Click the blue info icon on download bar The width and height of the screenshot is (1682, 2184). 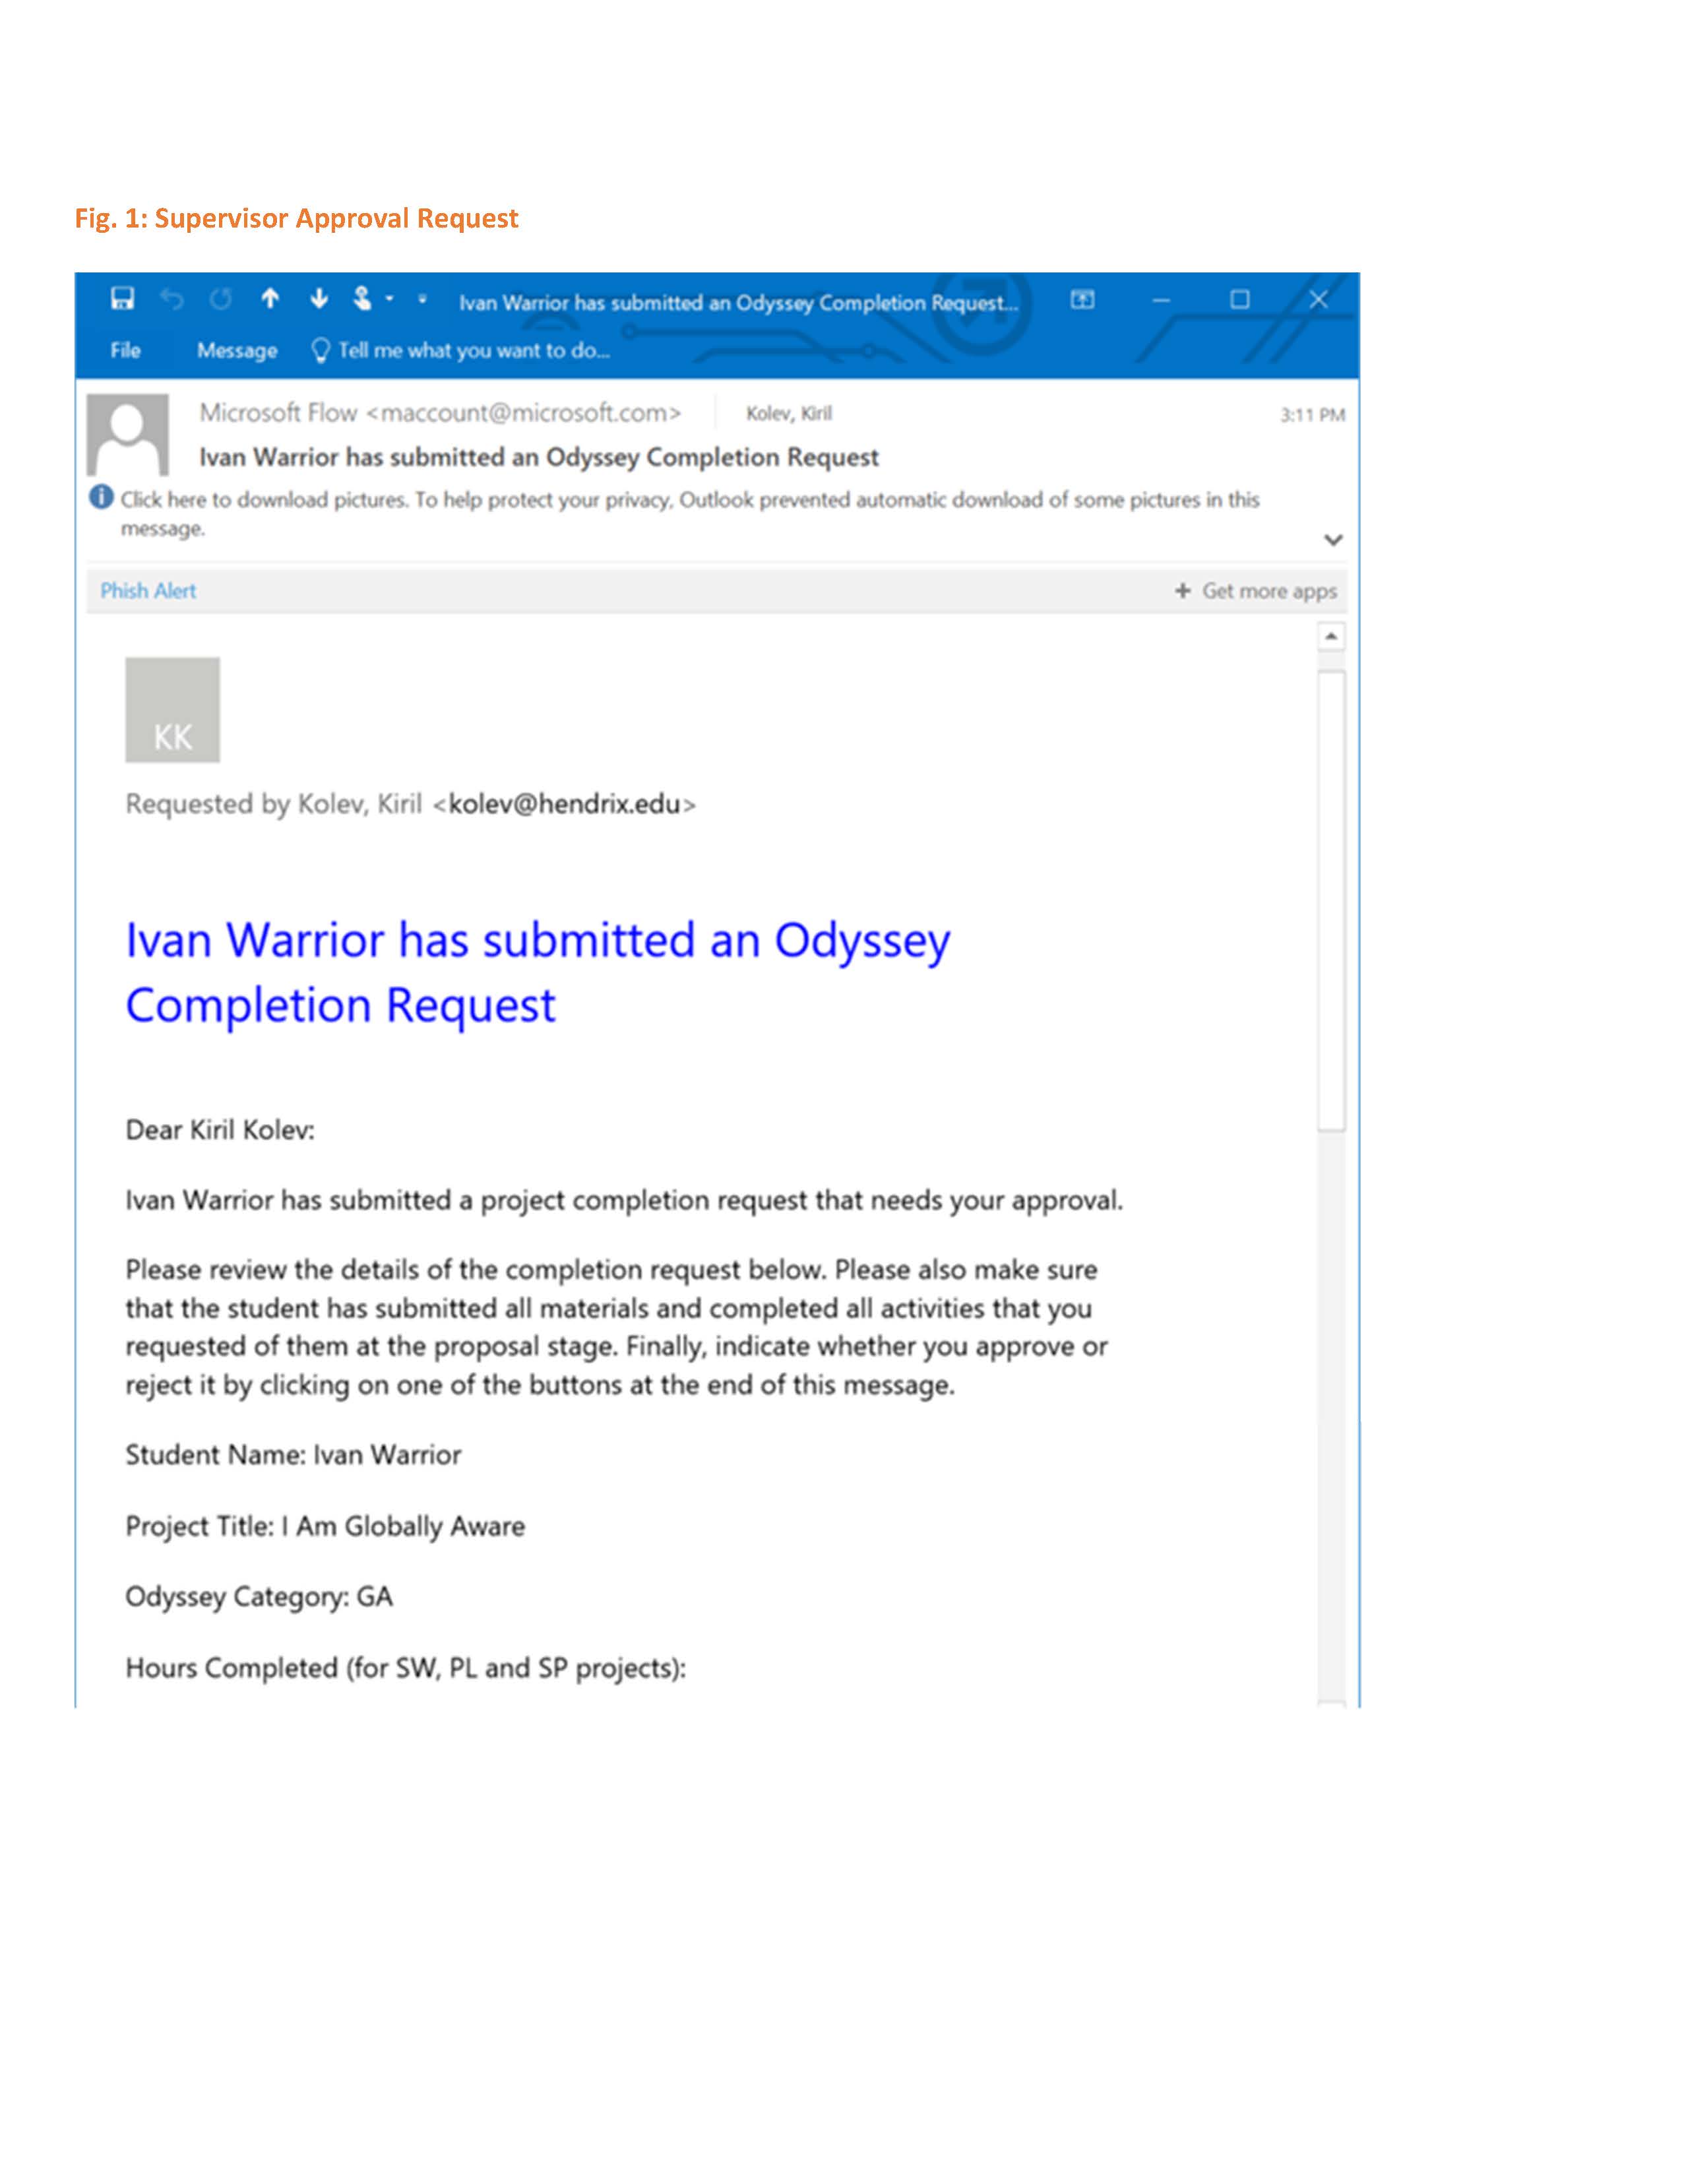click(101, 496)
